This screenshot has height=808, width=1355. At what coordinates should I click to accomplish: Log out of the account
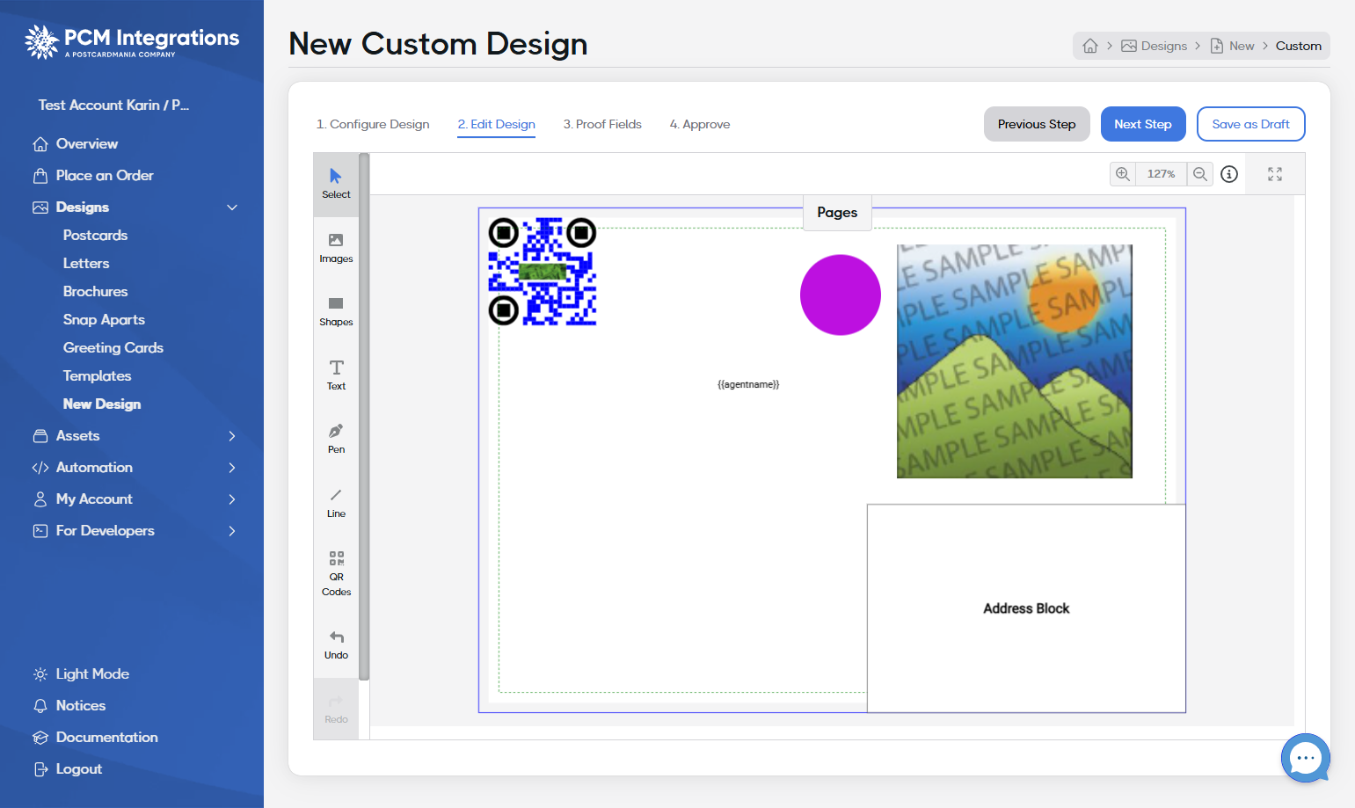pos(68,769)
